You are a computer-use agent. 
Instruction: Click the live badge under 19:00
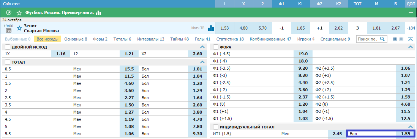(8, 31)
